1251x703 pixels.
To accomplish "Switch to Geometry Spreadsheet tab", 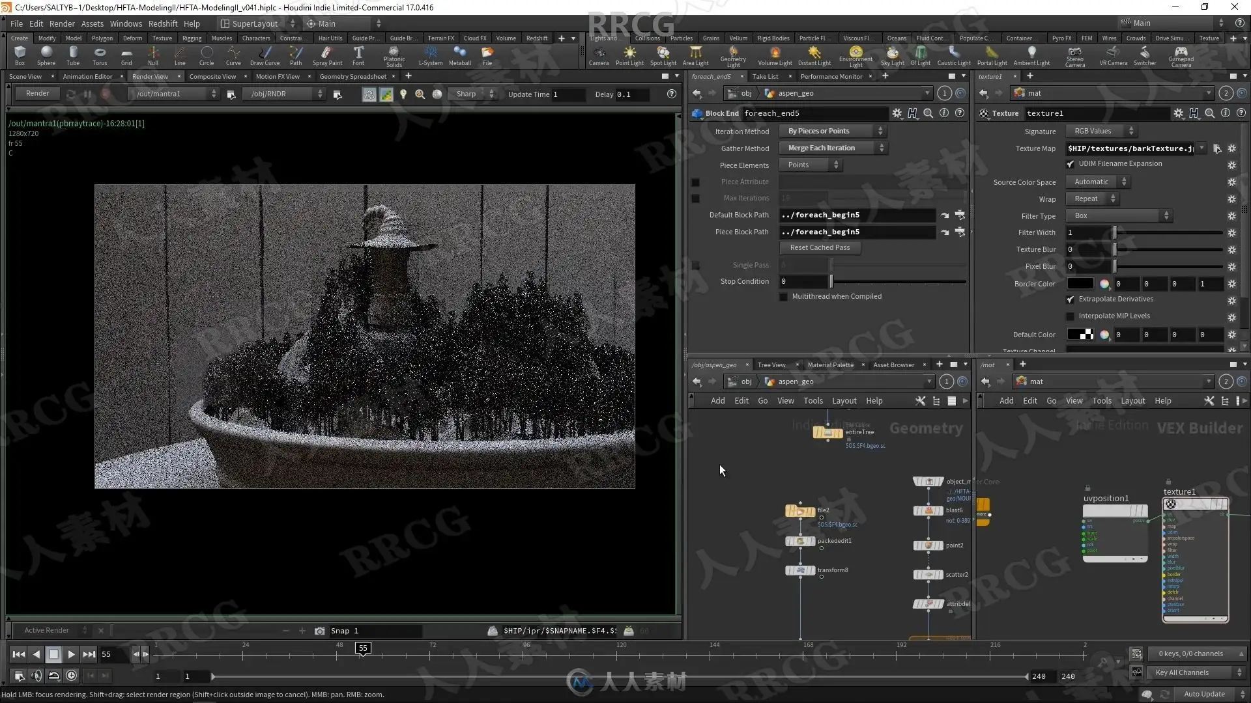I will click(x=352, y=77).
